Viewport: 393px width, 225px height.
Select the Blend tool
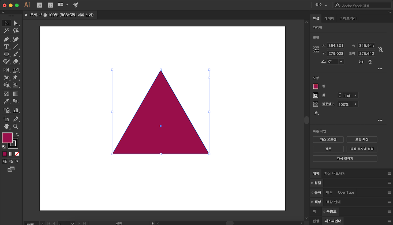pyautogui.click(x=16, y=101)
